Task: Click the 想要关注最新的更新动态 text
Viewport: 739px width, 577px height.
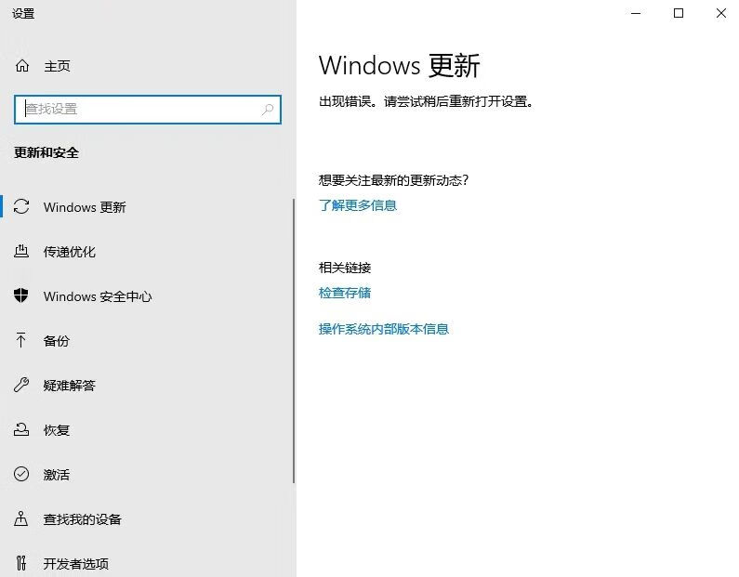Action: coord(393,180)
